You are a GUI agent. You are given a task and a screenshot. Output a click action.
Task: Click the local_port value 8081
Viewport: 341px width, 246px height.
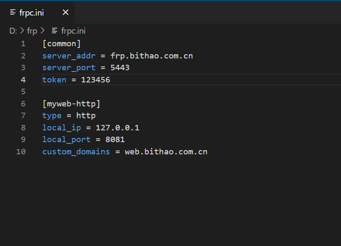[115, 140]
